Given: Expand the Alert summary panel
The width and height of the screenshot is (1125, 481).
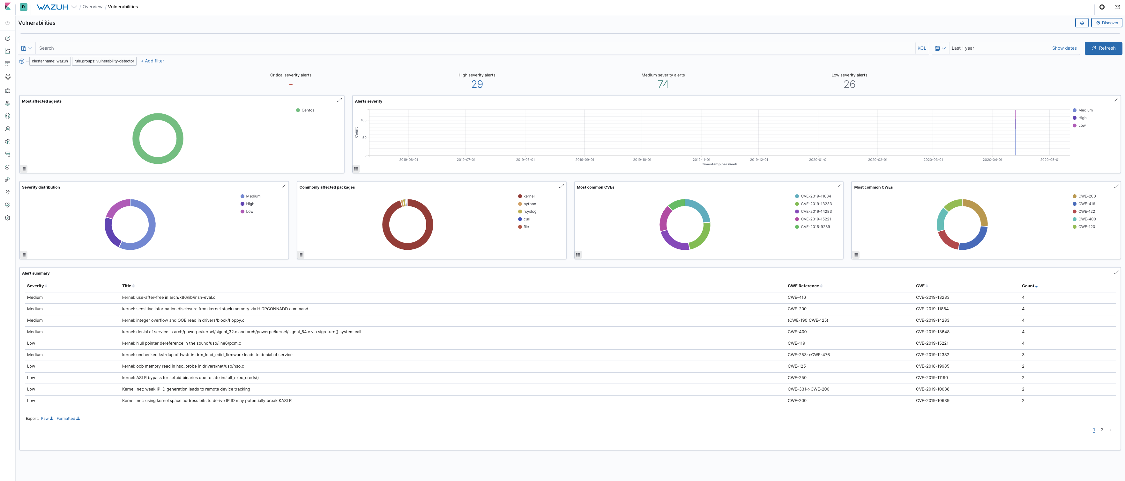Looking at the screenshot, I should (x=1116, y=272).
